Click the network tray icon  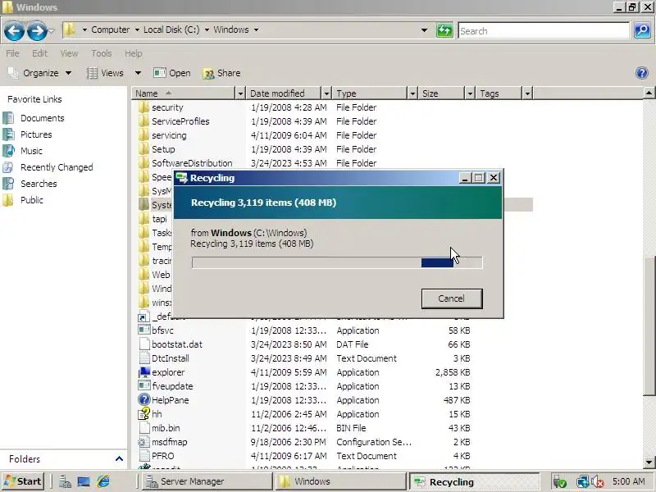[582, 482]
